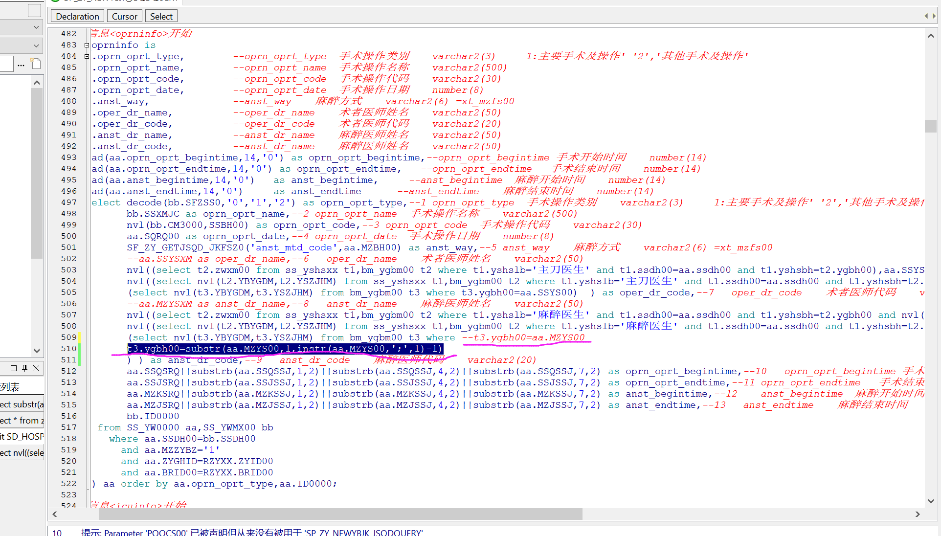Open 'select * from z' window list item
This screenshot has height=536, width=941.
point(22,421)
